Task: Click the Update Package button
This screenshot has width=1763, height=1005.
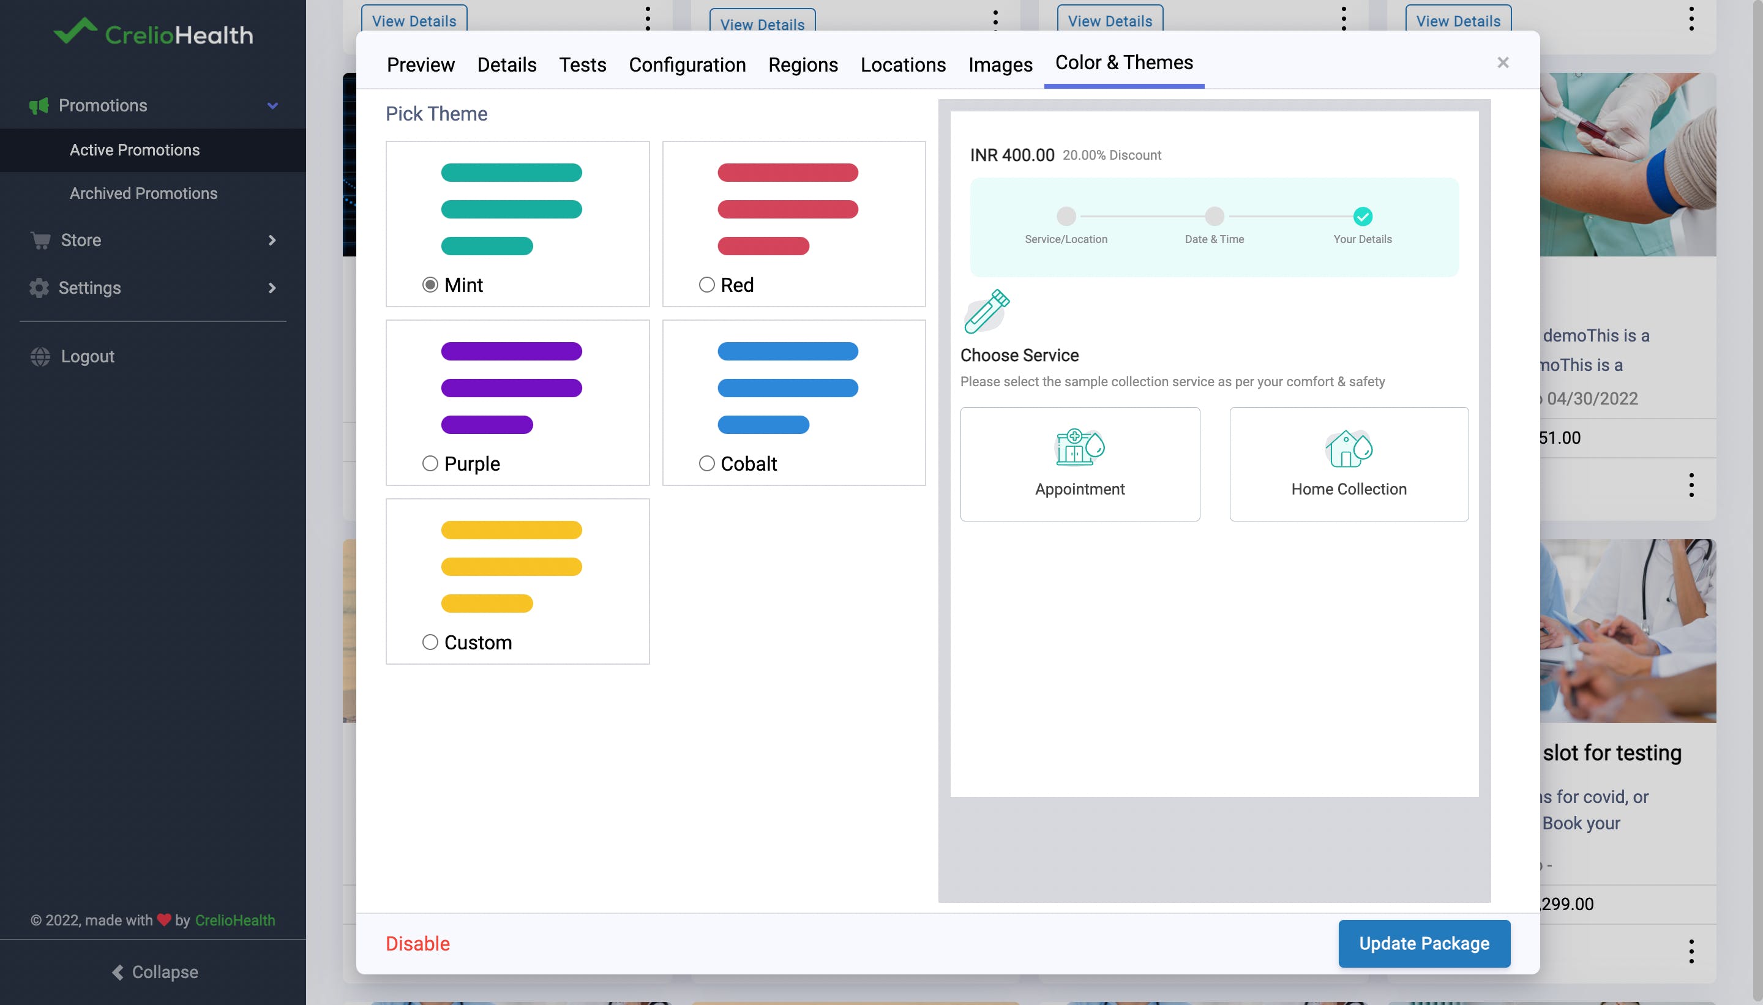Action: pyautogui.click(x=1423, y=943)
